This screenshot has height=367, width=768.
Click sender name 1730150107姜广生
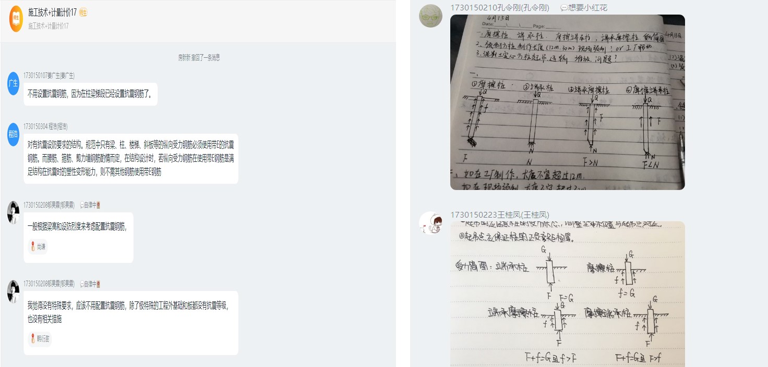[x=49, y=75]
